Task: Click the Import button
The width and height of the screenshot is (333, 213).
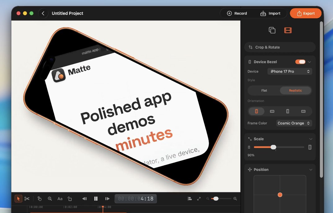Action: (x=270, y=13)
